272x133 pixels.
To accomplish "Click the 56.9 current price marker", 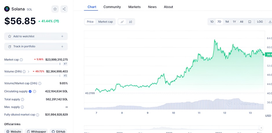I will coord(269,54).
